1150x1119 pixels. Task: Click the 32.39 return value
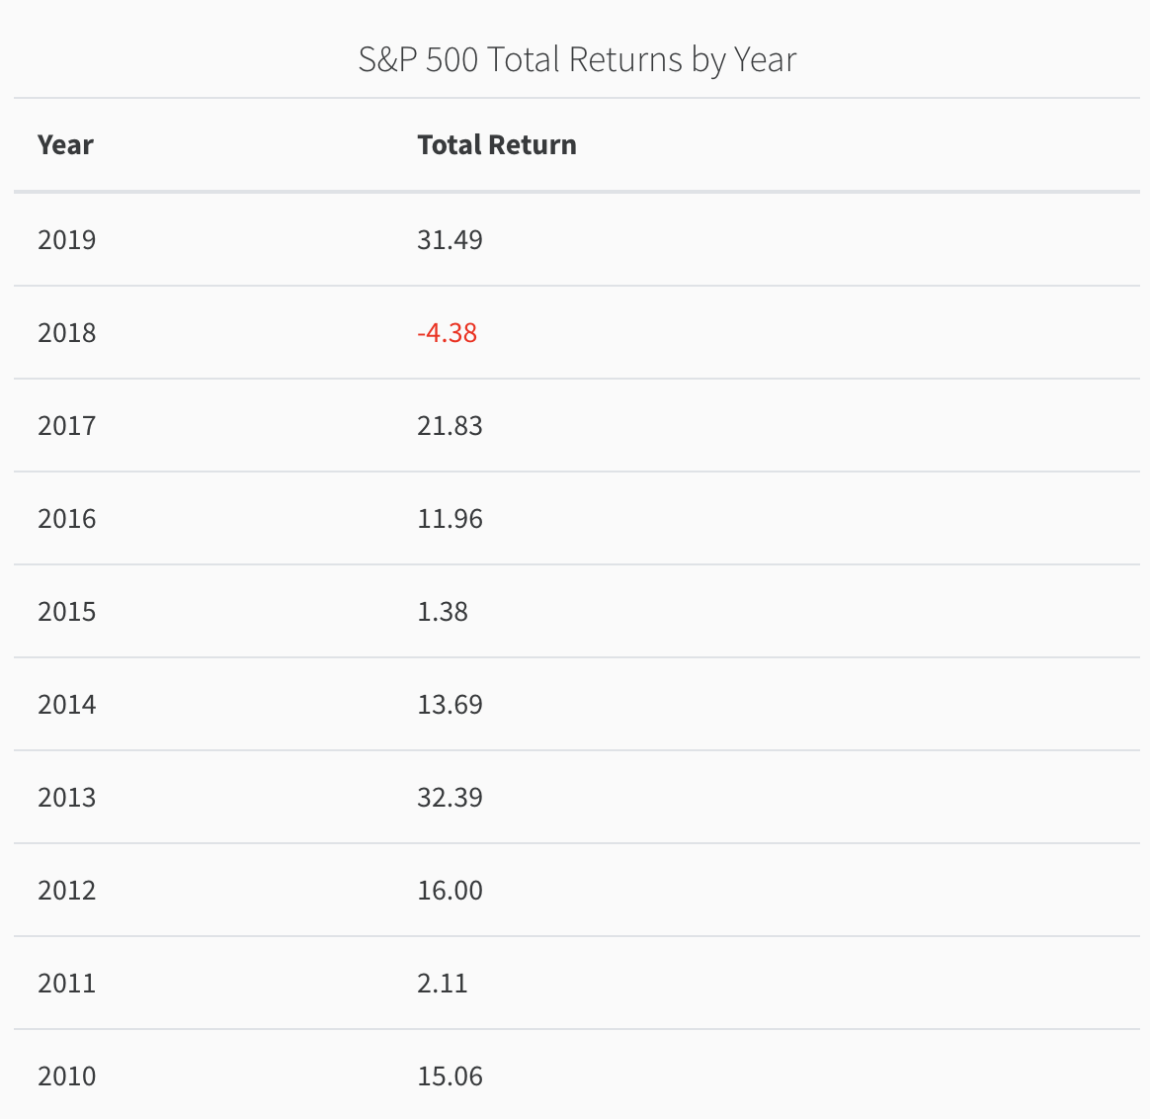(450, 798)
